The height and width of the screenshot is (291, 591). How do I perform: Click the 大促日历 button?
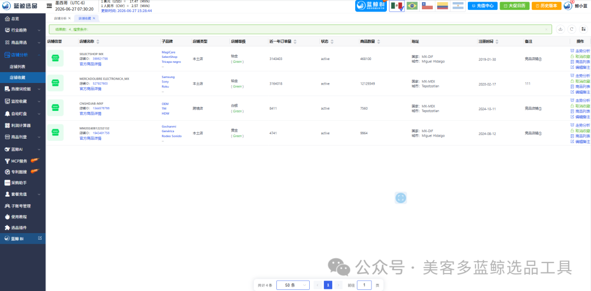pyautogui.click(x=514, y=6)
